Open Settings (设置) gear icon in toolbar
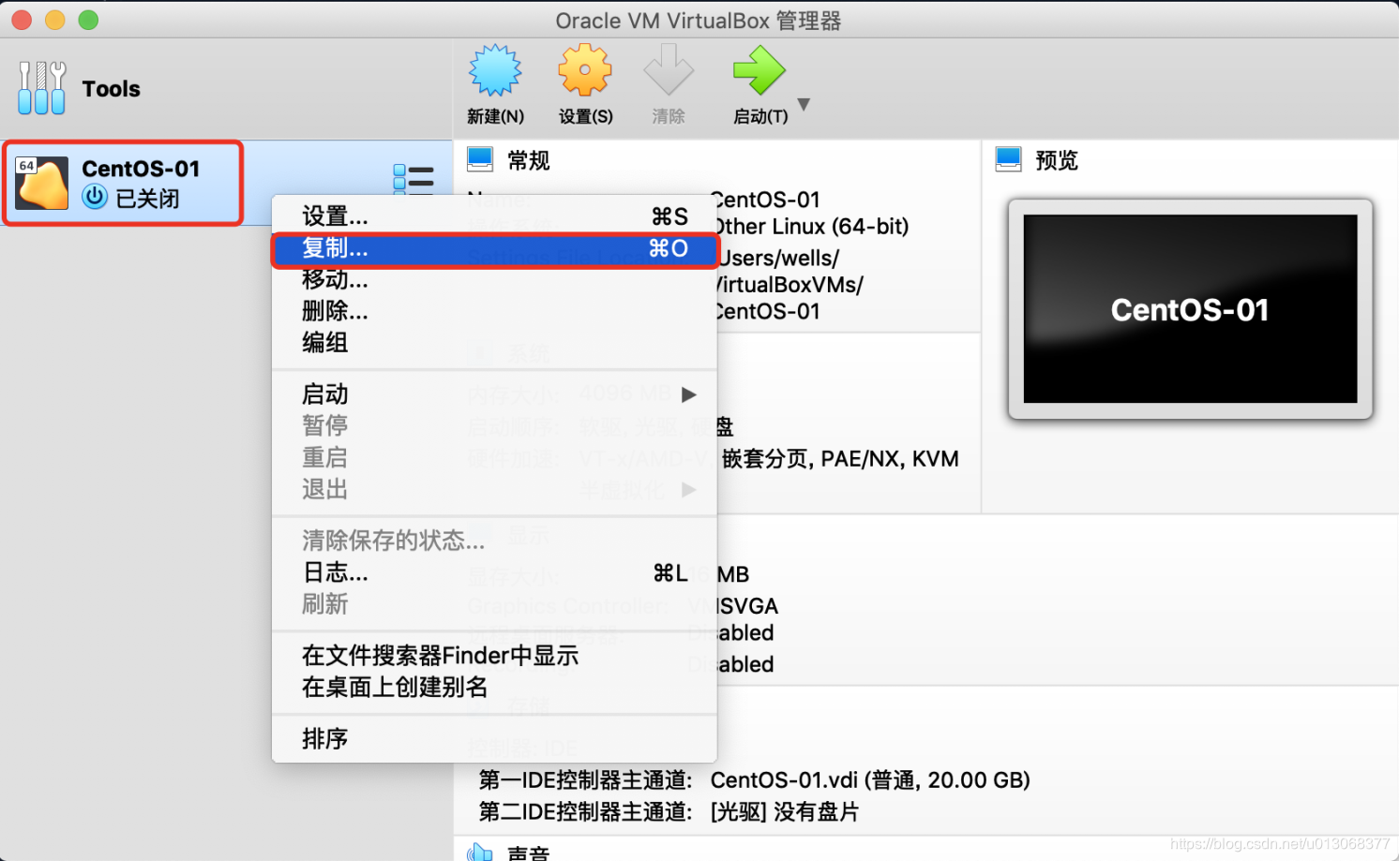Screen dimensions: 1399x861 (585, 70)
